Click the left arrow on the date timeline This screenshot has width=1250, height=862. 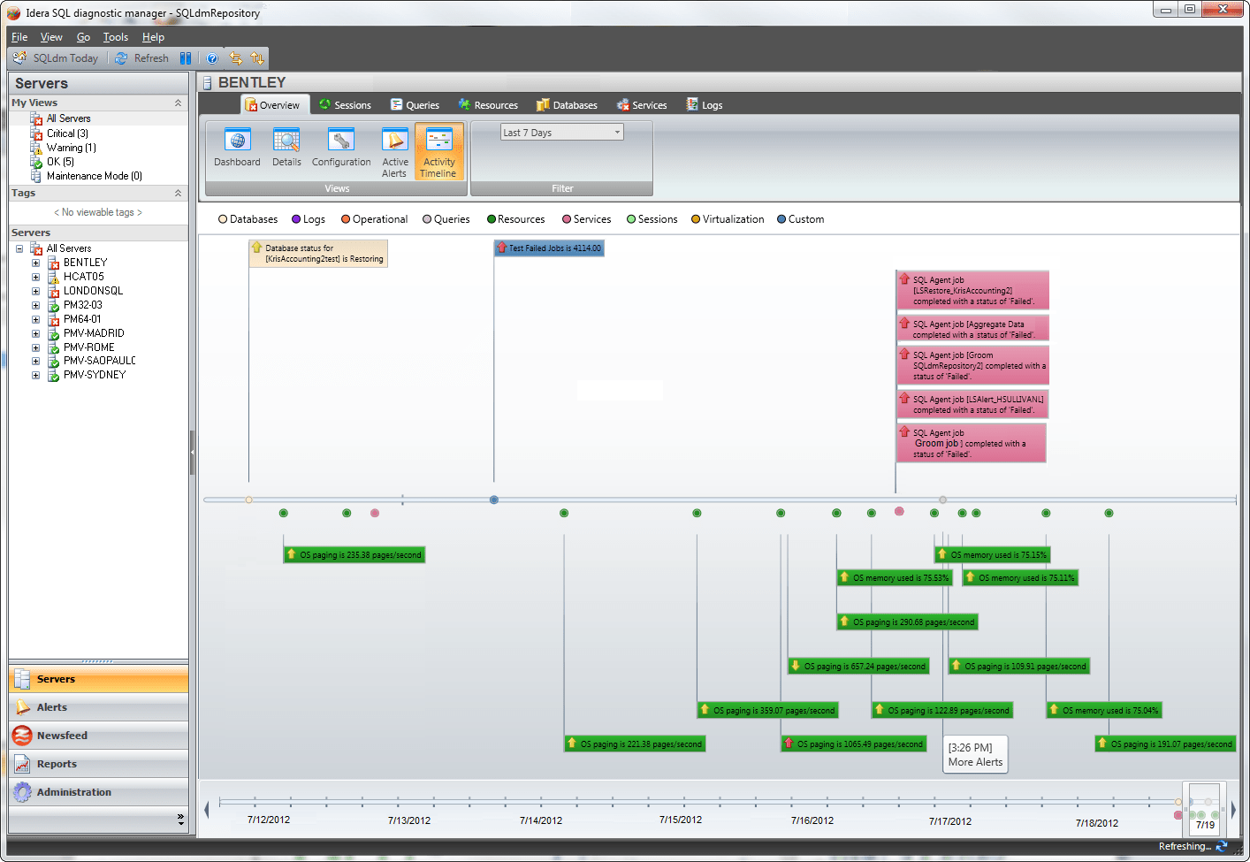pyautogui.click(x=207, y=808)
